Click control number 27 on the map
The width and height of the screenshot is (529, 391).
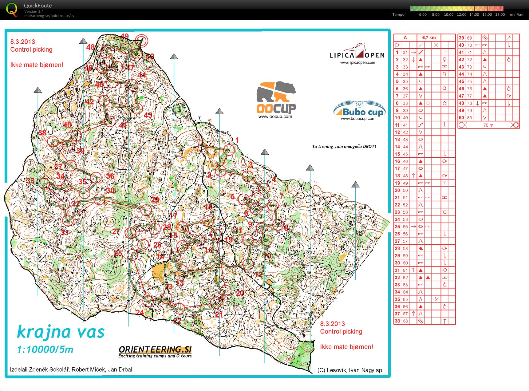point(116,231)
